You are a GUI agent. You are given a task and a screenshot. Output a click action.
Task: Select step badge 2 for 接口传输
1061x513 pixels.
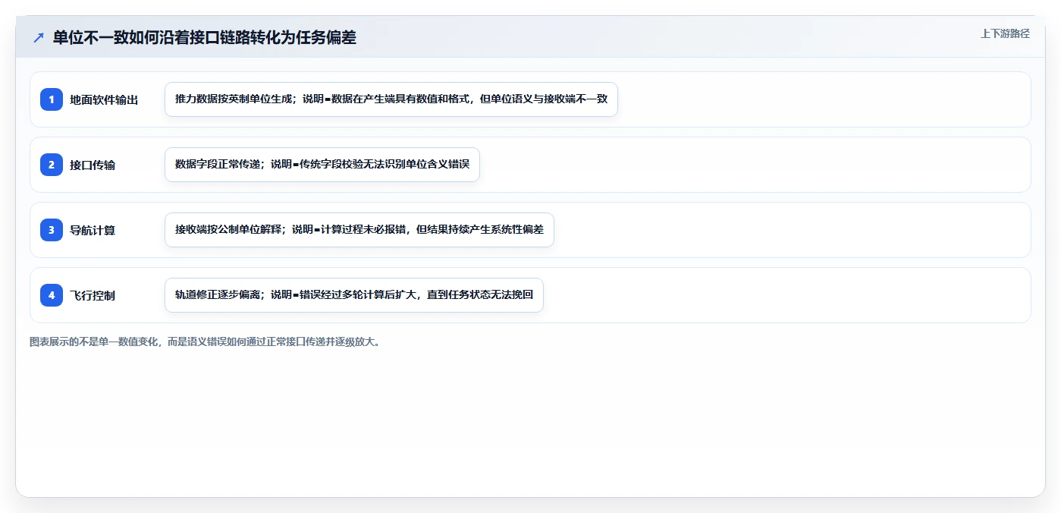52,165
